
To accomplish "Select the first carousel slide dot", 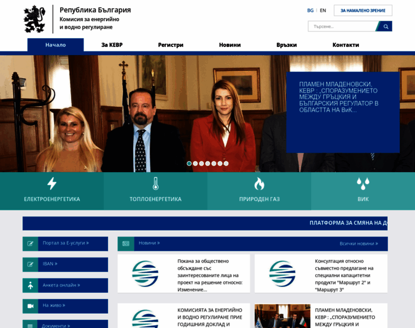I will tap(189, 163).
